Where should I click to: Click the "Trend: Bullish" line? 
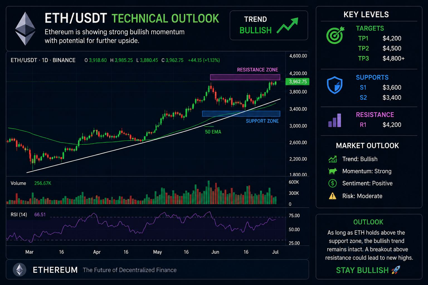[x=360, y=159]
